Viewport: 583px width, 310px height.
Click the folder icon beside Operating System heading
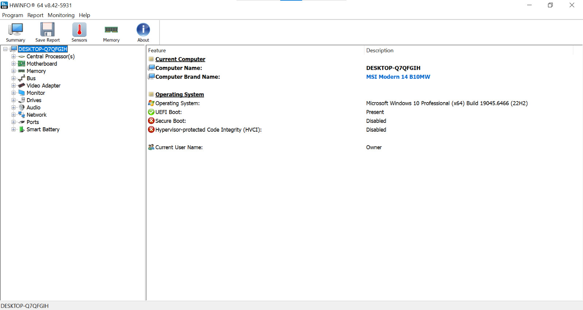[x=151, y=94]
